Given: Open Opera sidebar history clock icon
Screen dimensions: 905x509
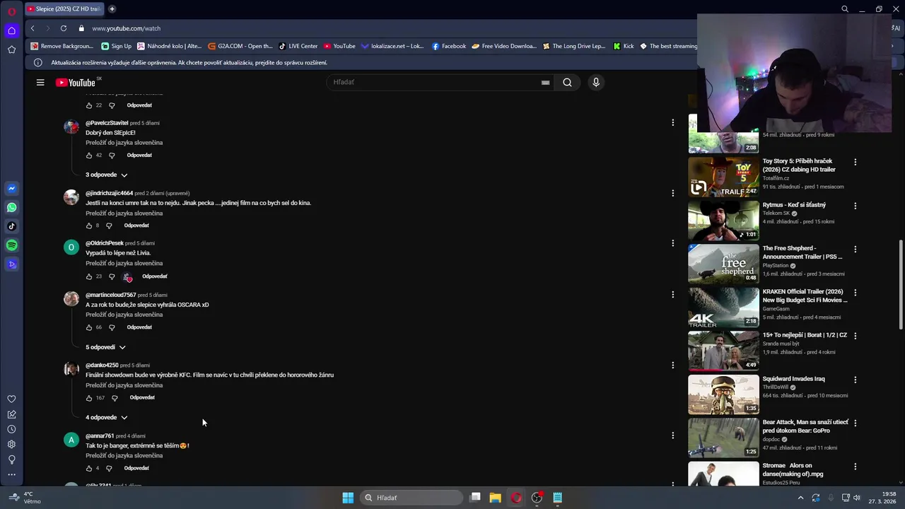Looking at the screenshot, I should pos(11,429).
